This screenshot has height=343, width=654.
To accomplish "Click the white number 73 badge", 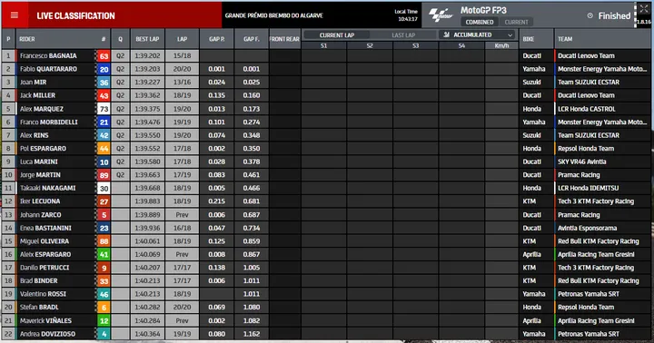I will point(104,109).
